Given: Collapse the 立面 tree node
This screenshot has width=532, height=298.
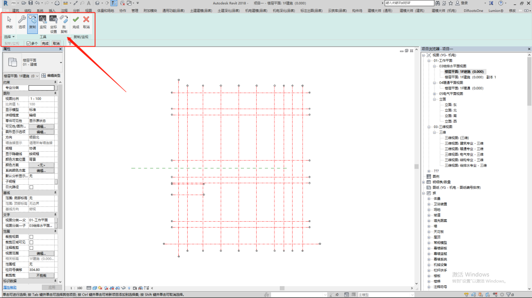Looking at the screenshot, I should click(434, 99).
